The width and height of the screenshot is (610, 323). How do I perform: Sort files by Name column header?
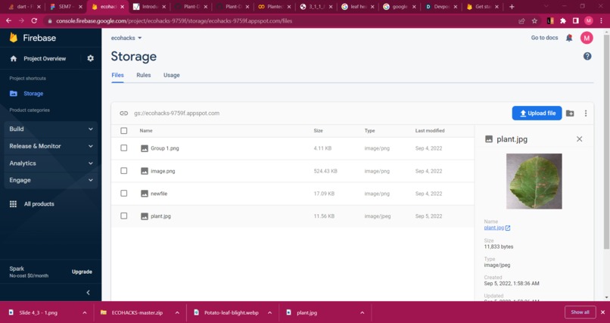point(146,131)
